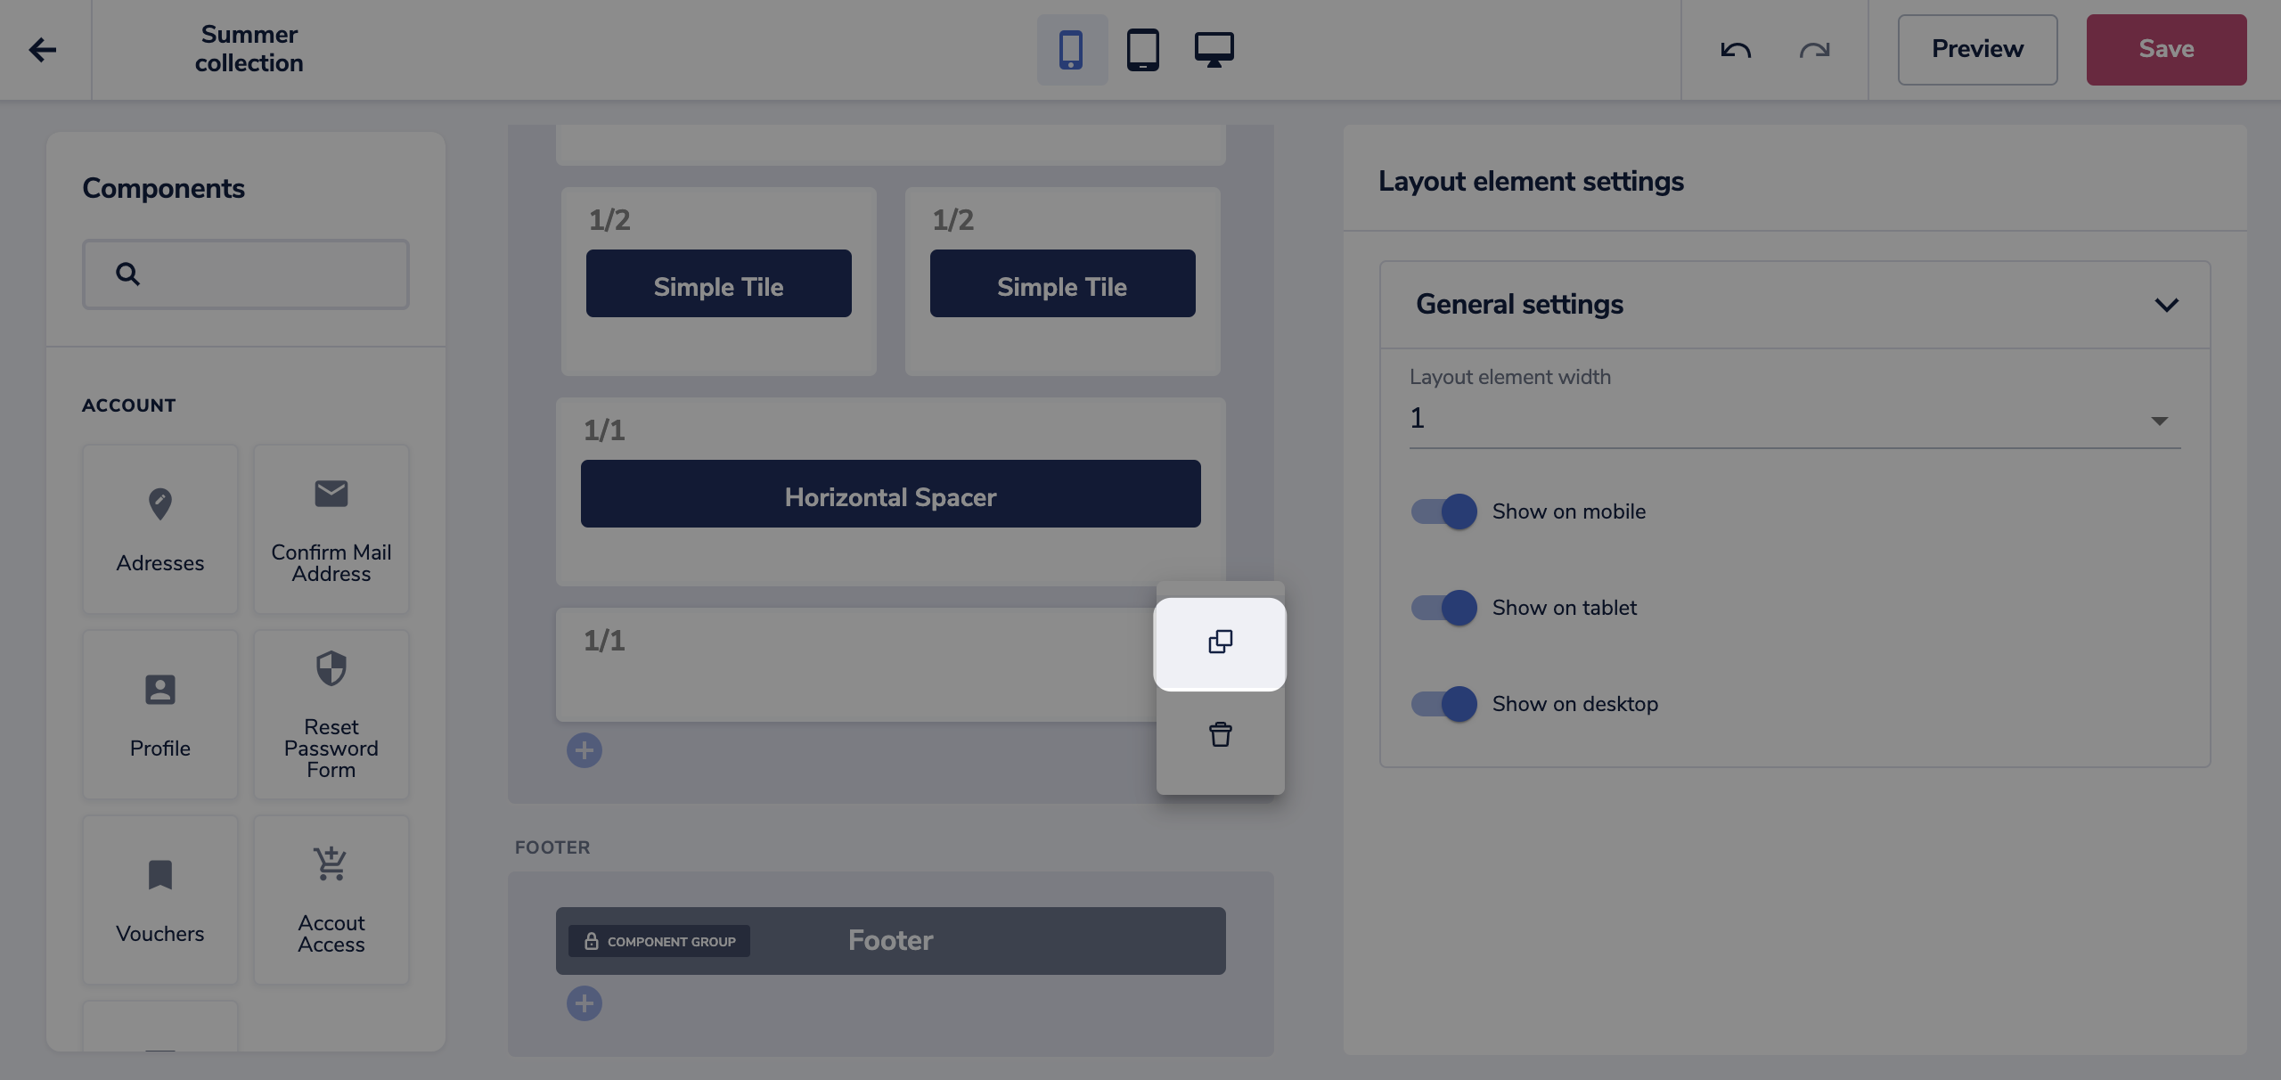Toggle Show on mobile
The height and width of the screenshot is (1080, 2281).
(1443, 511)
